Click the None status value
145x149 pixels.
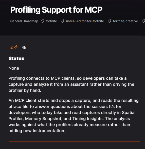[x=14, y=68]
